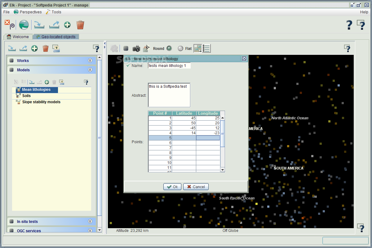Close the New tests mean lithology dialog

(x=244, y=59)
